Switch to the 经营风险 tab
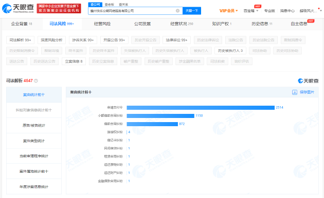Viewport: 324px width, 198px height. 102,24
